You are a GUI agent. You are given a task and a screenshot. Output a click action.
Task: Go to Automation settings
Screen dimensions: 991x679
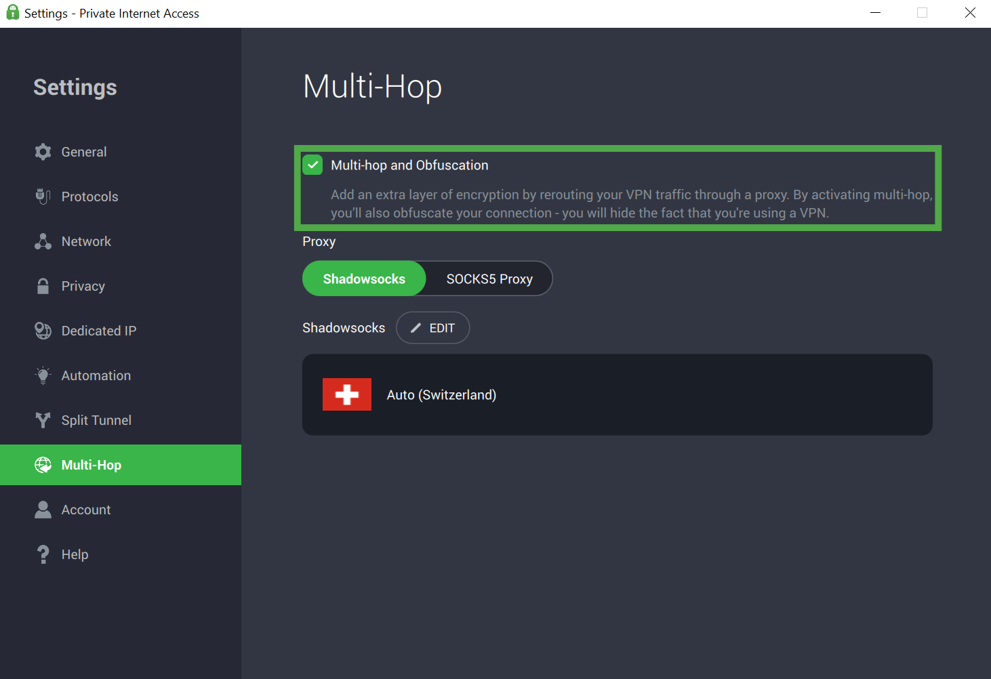(x=121, y=375)
